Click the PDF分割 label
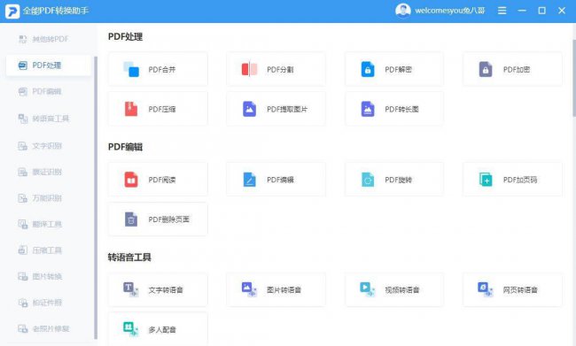Screen dimensions: 576x346 280,70
